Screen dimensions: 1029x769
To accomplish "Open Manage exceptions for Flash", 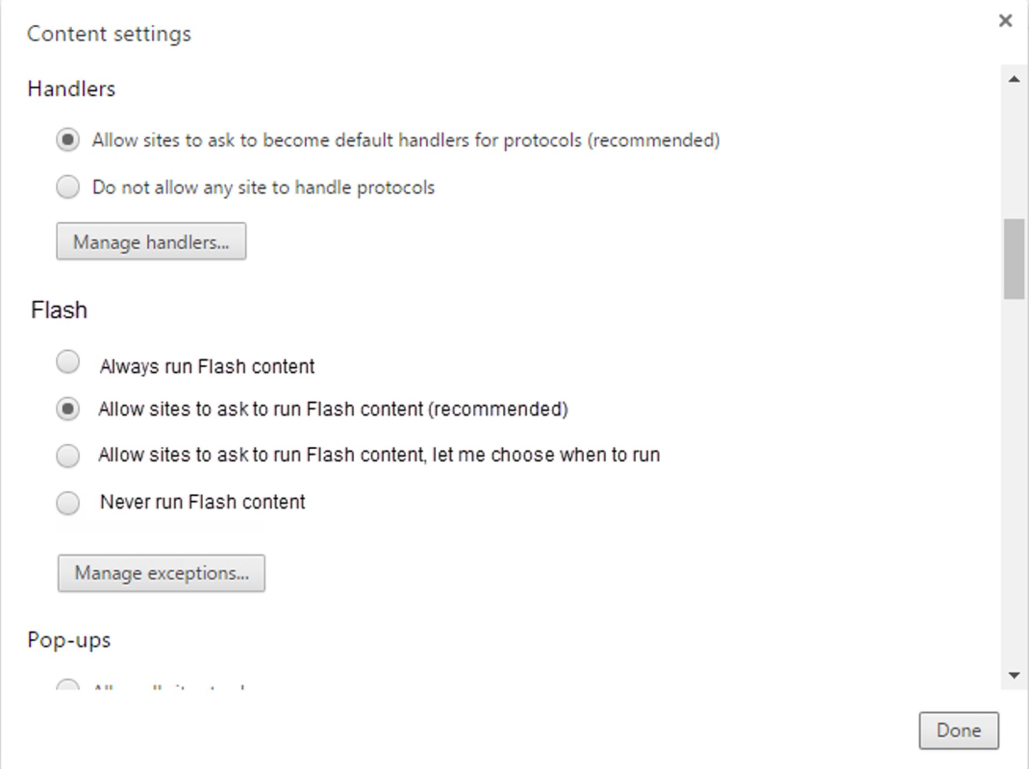I will 161,572.
